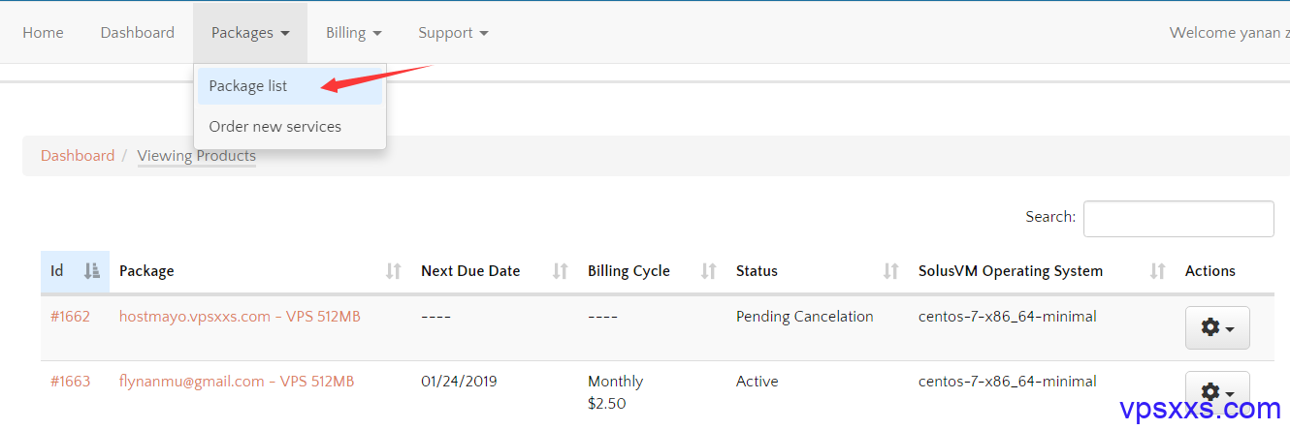Open hostmayo.vpsxxs.com VPS 512MB package
1290x430 pixels.
coord(240,317)
